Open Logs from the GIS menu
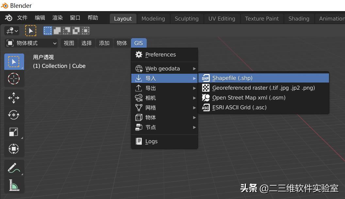Screen dimensions: 345x199 click(x=151, y=141)
